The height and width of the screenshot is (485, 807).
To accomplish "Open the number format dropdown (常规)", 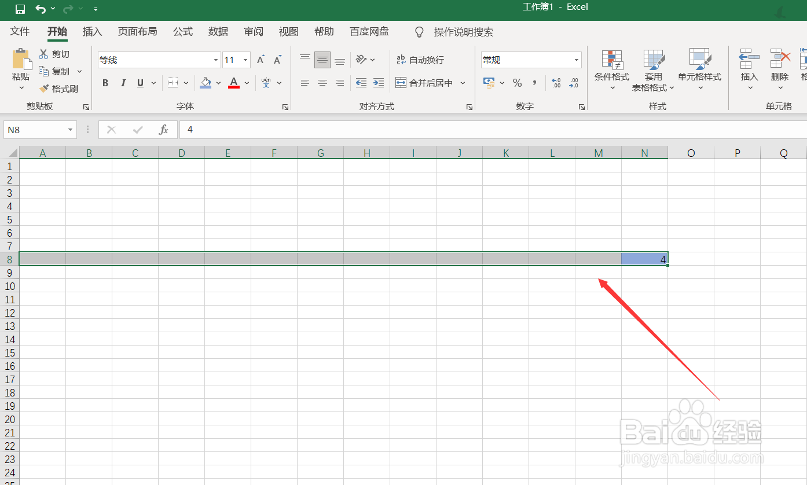I will (577, 60).
